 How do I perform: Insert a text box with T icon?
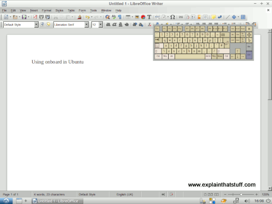(149, 17)
